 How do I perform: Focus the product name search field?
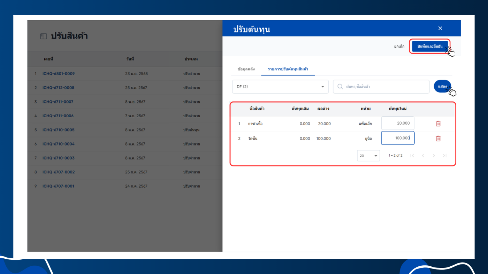tap(381, 87)
